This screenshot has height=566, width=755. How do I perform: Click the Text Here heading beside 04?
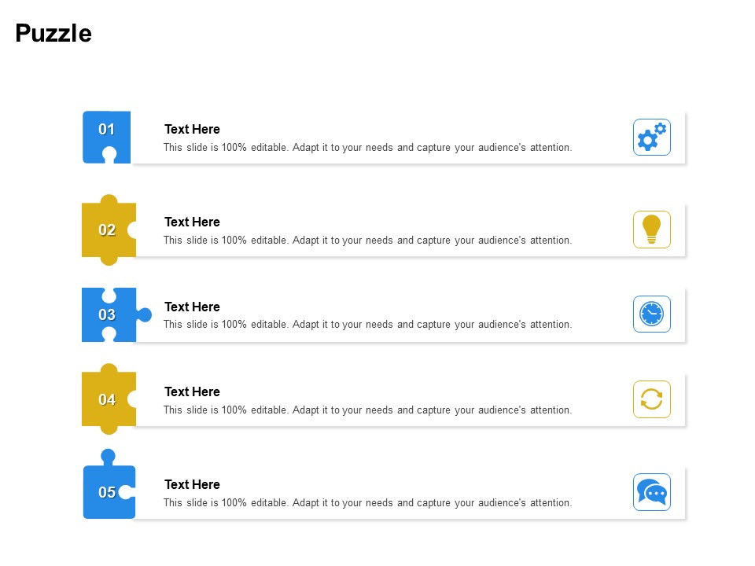coord(192,391)
